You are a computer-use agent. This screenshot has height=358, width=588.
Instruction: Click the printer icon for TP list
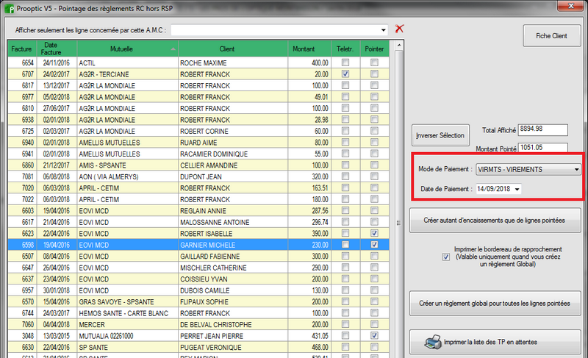tap(433, 342)
